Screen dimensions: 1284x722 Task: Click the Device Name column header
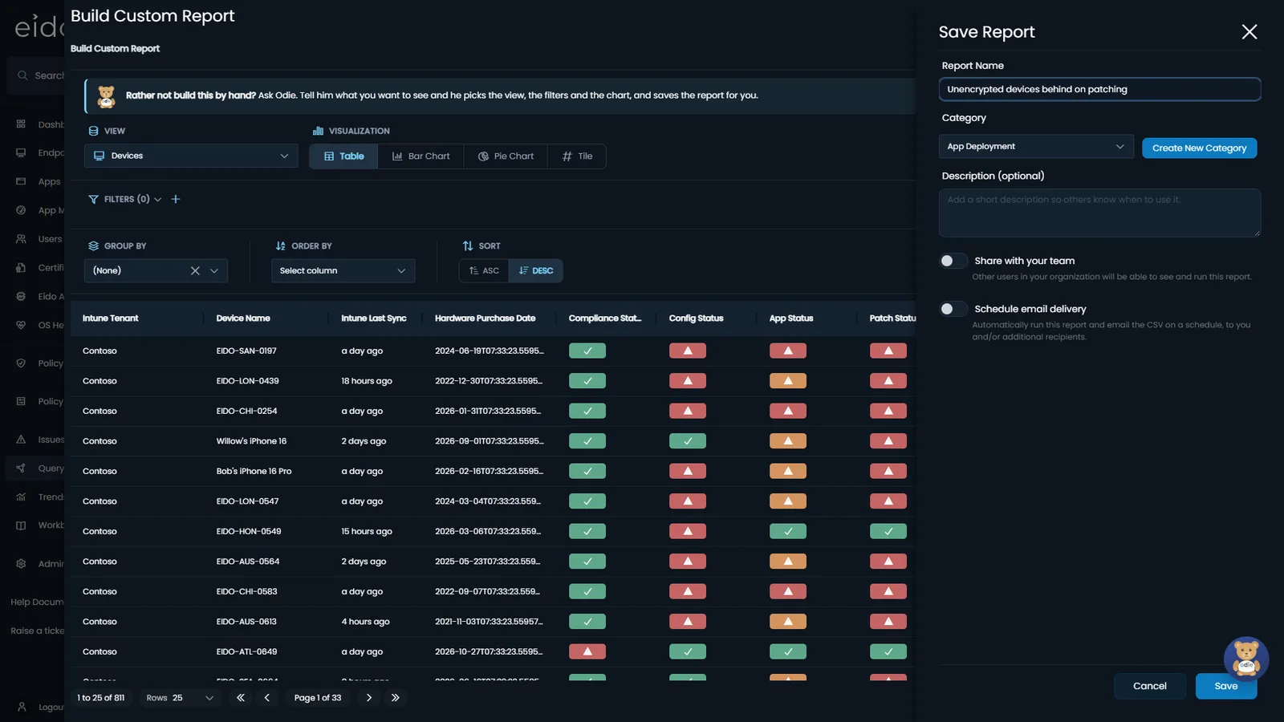point(243,318)
